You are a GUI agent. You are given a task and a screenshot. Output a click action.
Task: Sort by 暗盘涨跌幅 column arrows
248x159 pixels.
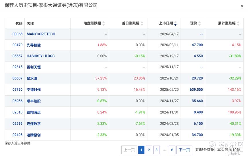click(x=104, y=24)
